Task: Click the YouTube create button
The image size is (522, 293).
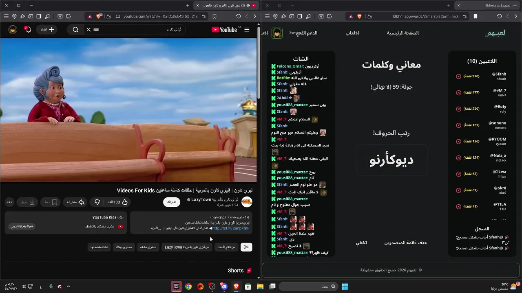Action: (48, 30)
